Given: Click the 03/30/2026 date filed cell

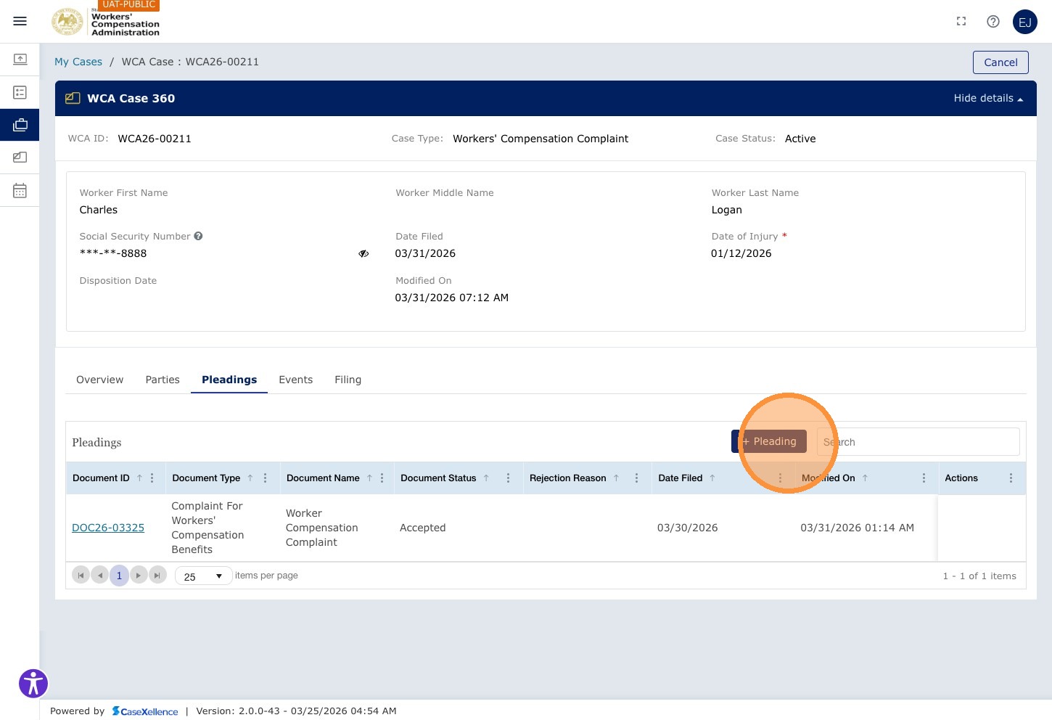Looking at the screenshot, I should pos(688,528).
